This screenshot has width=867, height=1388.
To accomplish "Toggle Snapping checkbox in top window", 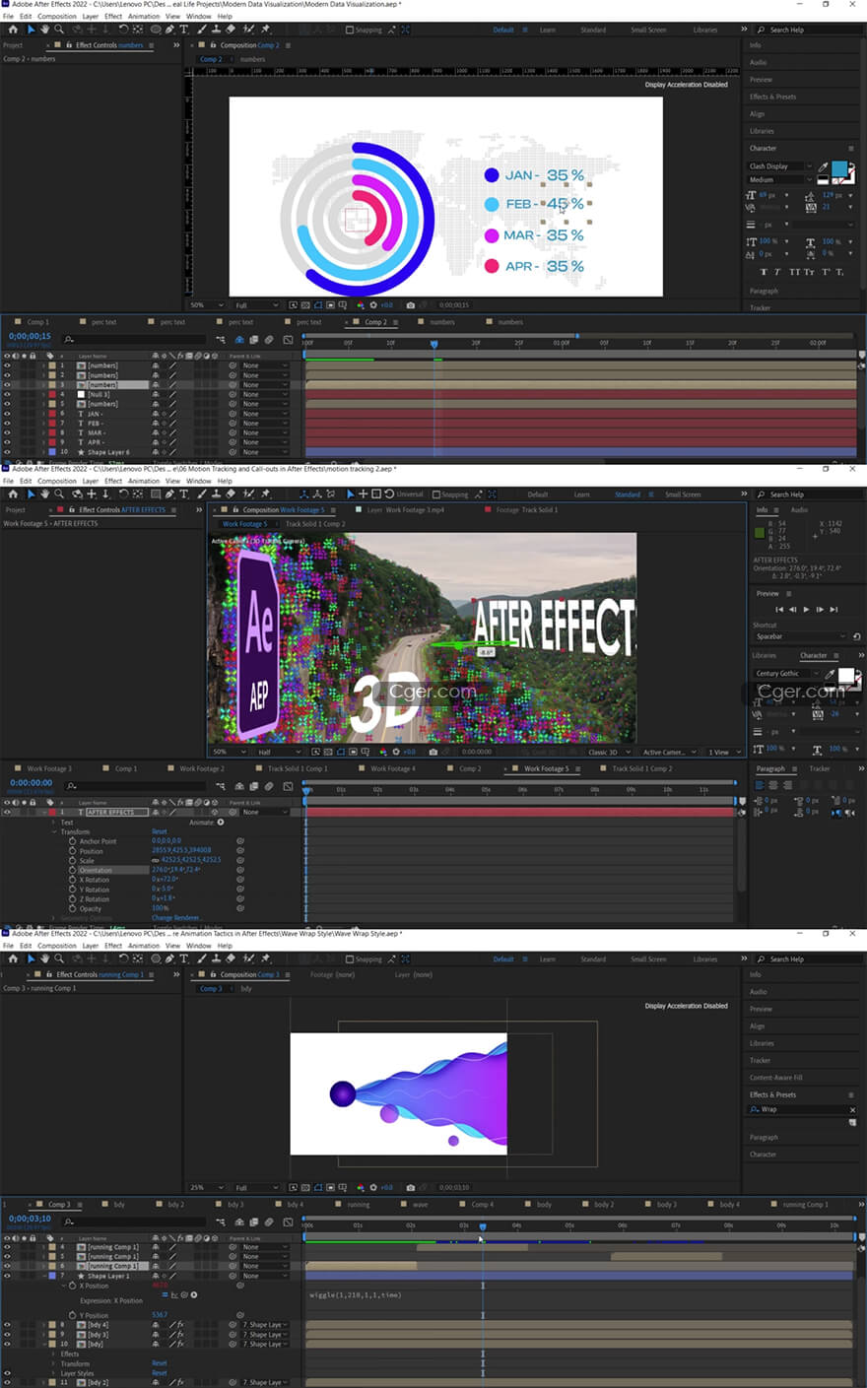I will tap(350, 30).
